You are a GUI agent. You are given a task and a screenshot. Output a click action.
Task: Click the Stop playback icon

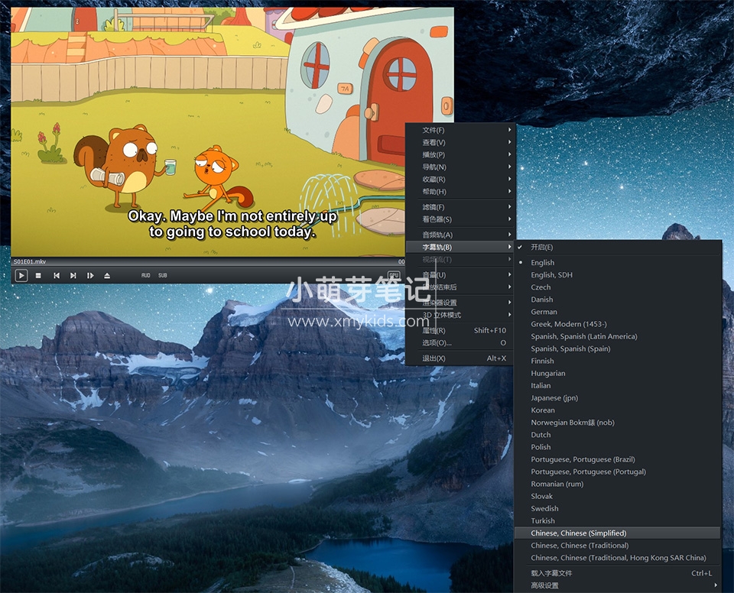[38, 275]
